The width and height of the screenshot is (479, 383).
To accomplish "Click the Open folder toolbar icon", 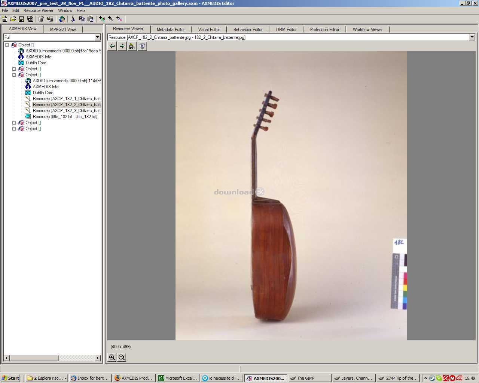I will pyautogui.click(x=13, y=19).
